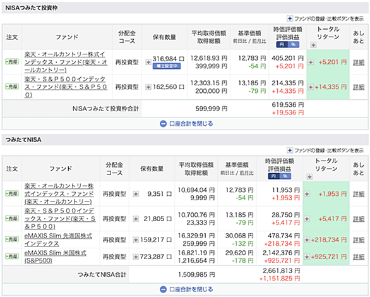Open 詳細 link for +1,953 円 row
The height and width of the screenshot is (297, 370).
[x=359, y=194]
